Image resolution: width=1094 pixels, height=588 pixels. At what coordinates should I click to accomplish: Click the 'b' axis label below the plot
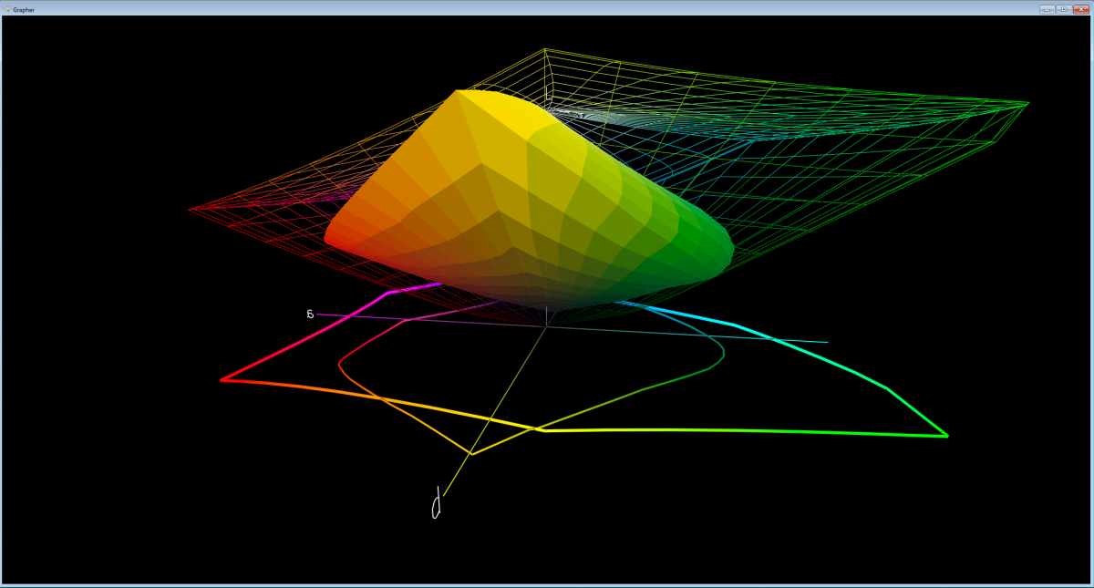point(437,504)
